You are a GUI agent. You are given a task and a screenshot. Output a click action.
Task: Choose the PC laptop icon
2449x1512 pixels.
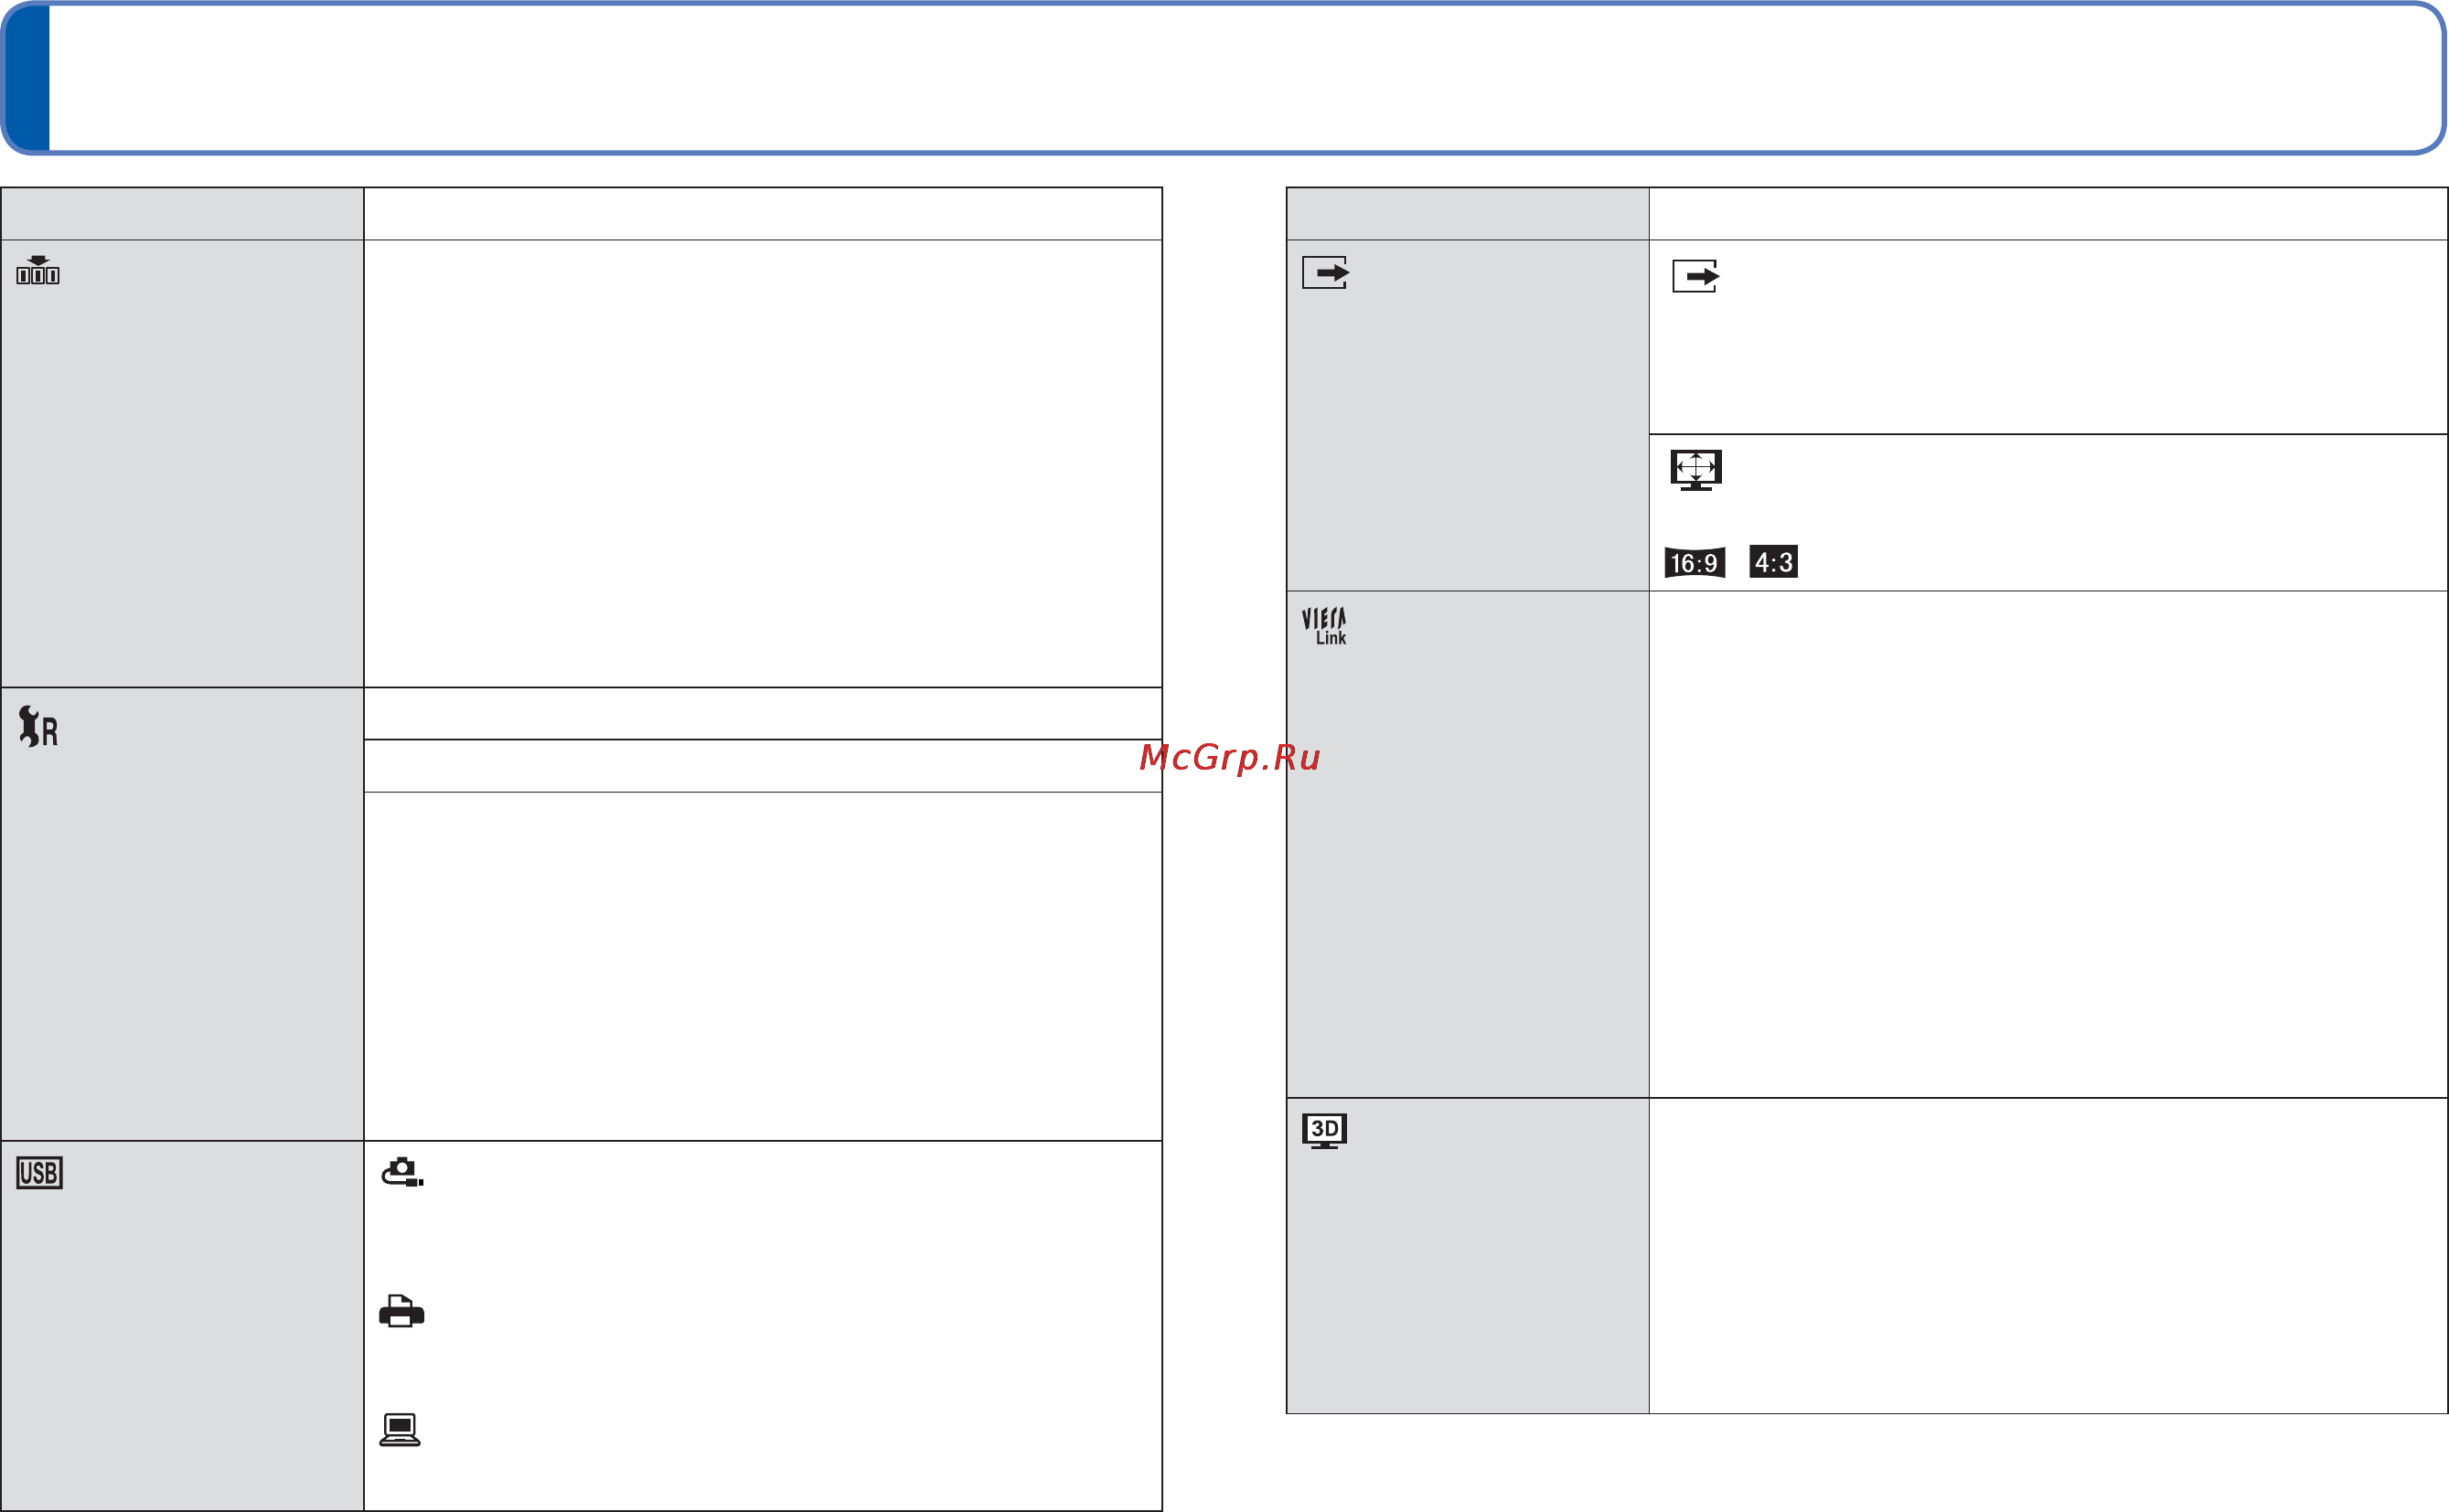pyautogui.click(x=401, y=1430)
